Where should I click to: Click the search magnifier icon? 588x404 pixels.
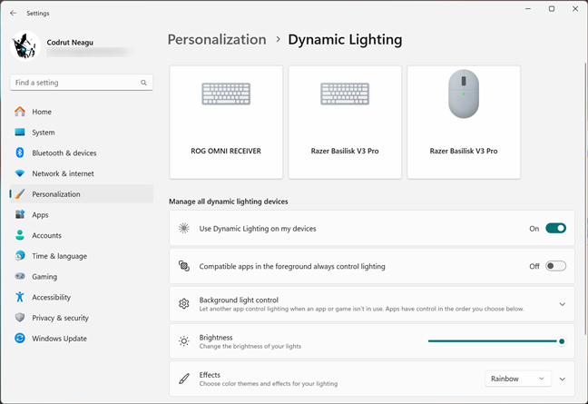coord(143,83)
